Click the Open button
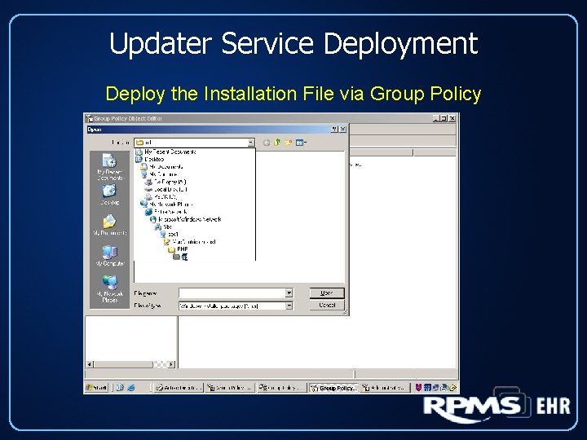587x440 pixels. [x=327, y=293]
